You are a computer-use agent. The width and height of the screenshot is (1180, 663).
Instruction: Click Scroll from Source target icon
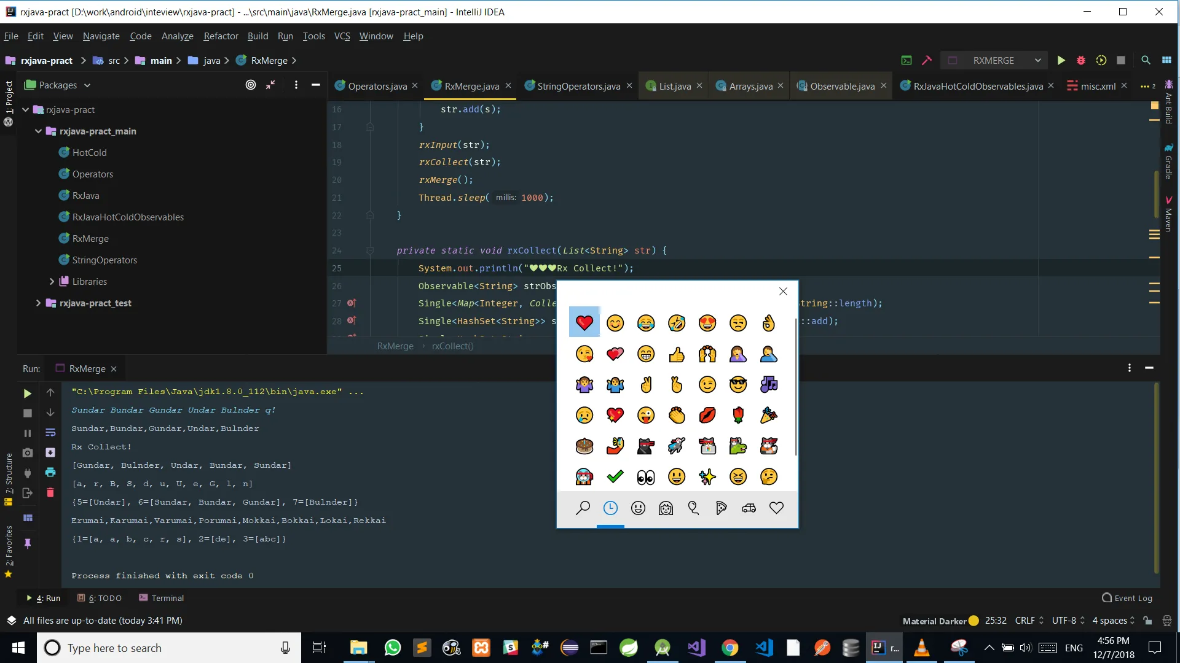pos(251,85)
